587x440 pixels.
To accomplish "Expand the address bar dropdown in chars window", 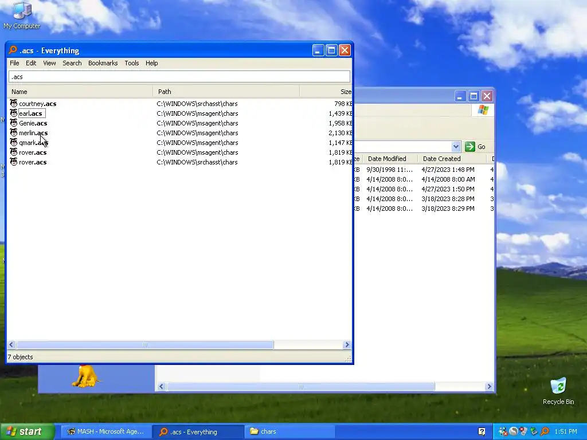I will click(x=456, y=147).
